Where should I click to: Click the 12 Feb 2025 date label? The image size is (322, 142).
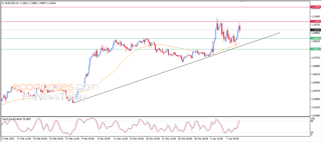point(7,138)
